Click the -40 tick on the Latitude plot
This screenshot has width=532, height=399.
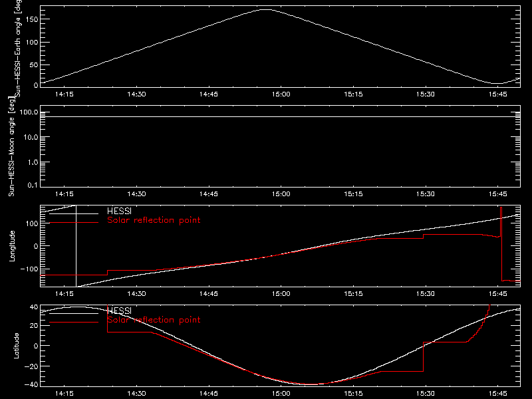click(31, 385)
